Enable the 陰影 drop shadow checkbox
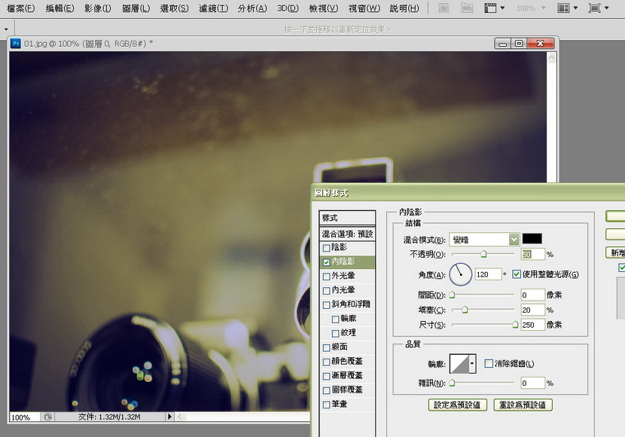Image resolution: width=625 pixels, height=437 pixels. click(x=326, y=247)
